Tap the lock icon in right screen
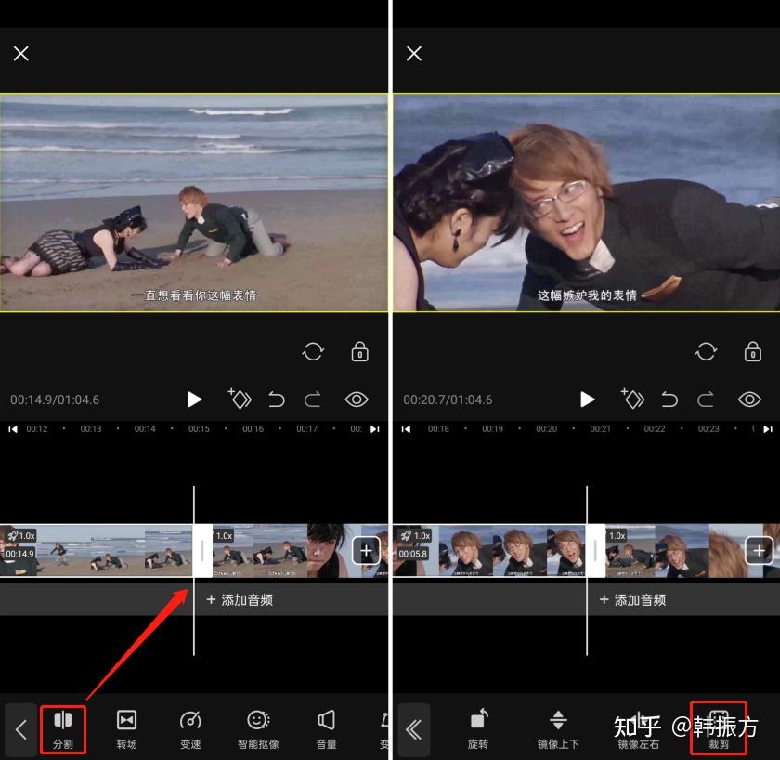 753,351
